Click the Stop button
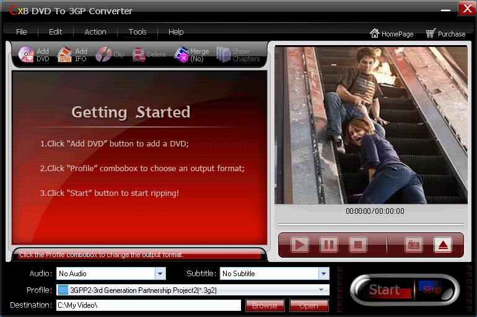The height and width of the screenshot is (317, 477). 432,289
